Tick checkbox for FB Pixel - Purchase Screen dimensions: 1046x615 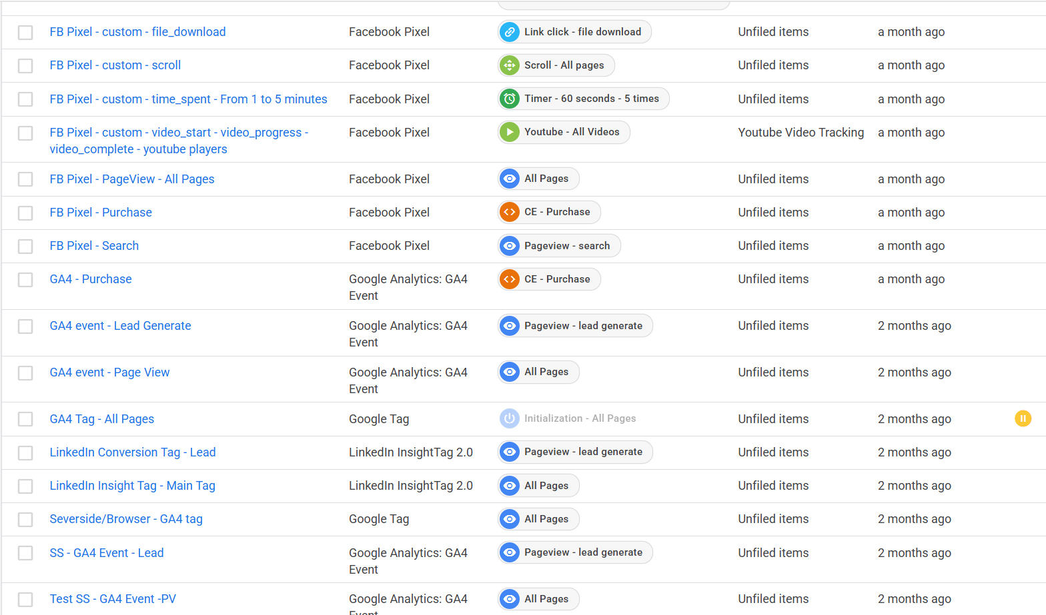point(25,213)
